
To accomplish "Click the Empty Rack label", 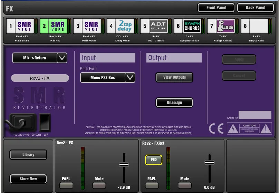I will point(256,40).
